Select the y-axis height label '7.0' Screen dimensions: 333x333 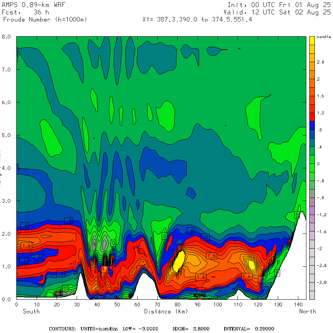pos(6,70)
